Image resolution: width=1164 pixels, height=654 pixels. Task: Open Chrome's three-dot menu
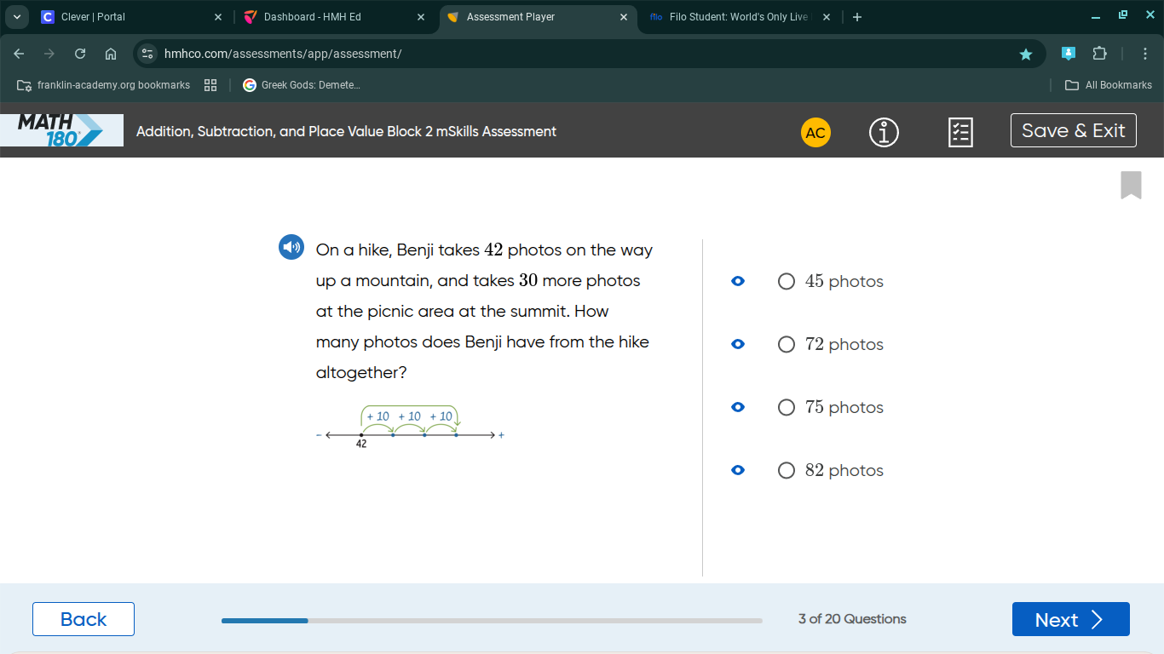click(x=1145, y=54)
